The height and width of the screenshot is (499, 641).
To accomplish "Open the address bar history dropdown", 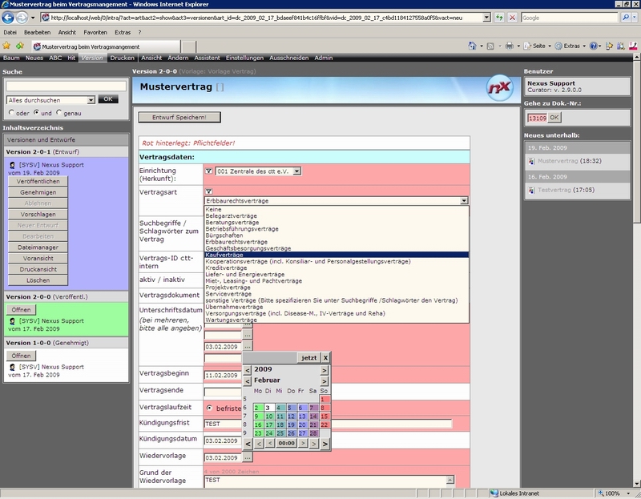I will pyautogui.click(x=486, y=18).
